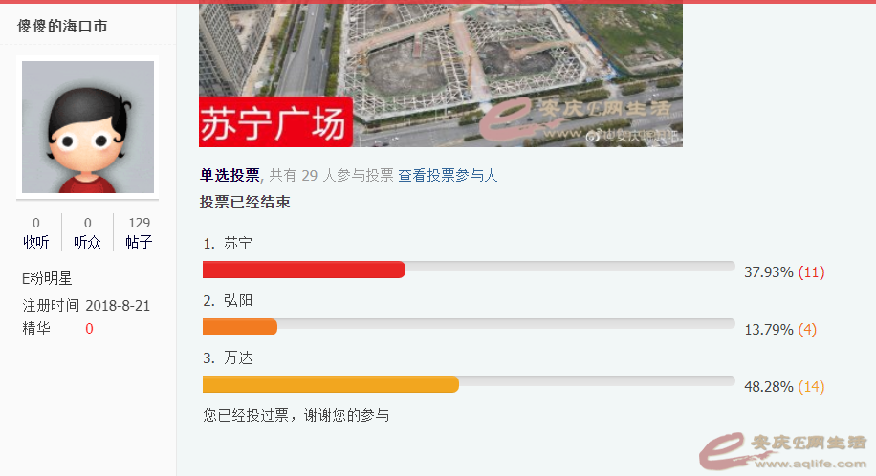Click the 单选投票 poll heading

(230, 176)
